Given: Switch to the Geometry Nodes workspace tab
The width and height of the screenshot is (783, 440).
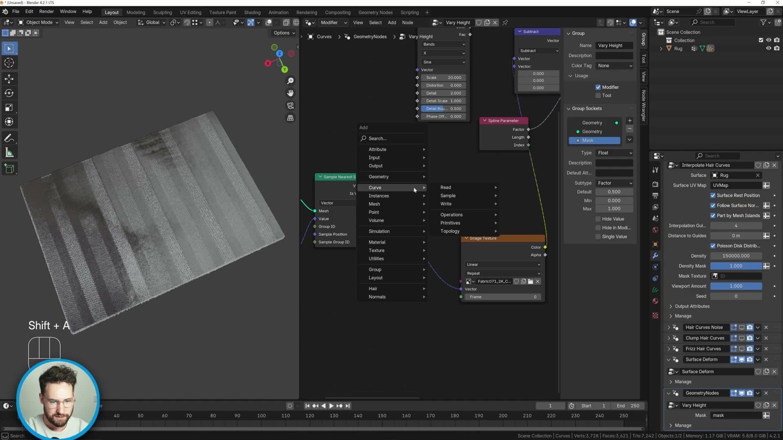Looking at the screenshot, I should pos(375,12).
